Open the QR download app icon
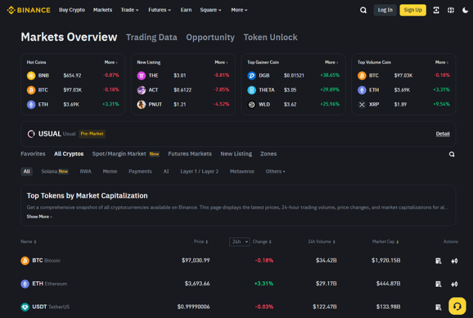This screenshot has height=318, width=473. tap(436, 10)
